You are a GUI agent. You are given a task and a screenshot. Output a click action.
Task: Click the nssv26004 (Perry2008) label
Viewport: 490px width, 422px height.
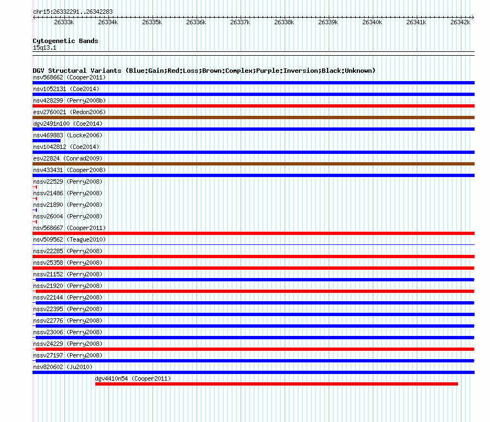68,216
